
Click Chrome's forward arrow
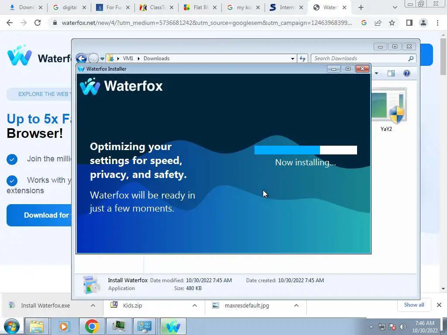(x=24, y=23)
